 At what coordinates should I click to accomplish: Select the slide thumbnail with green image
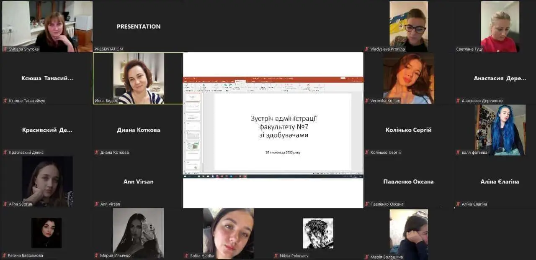pos(193,146)
